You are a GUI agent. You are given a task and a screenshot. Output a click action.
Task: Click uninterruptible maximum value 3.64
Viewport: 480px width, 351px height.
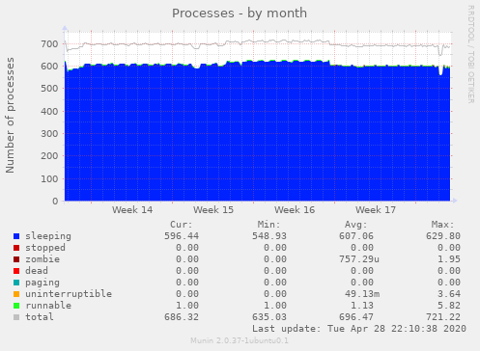tap(449, 294)
